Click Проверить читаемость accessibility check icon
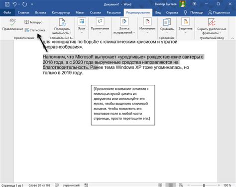 point(62,22)
